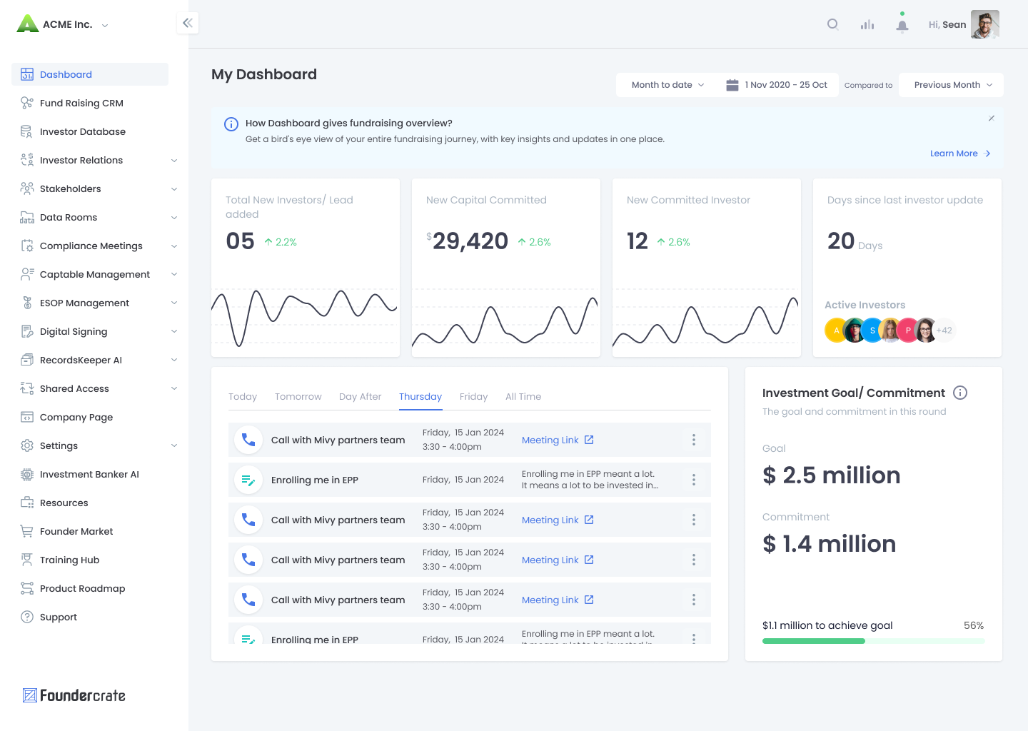Click the Learn More link
The height and width of the screenshot is (731, 1028).
tap(960, 153)
